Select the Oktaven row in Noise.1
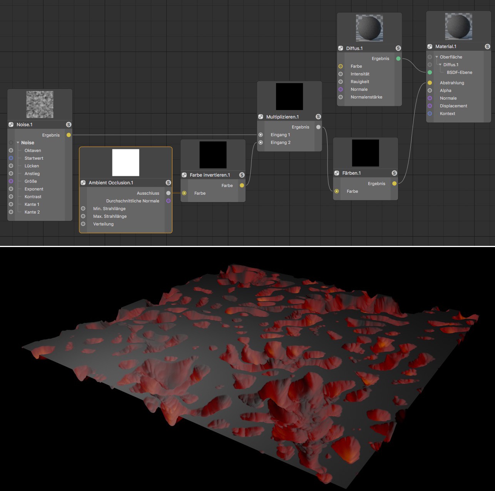This screenshot has height=491, width=495. click(33, 150)
